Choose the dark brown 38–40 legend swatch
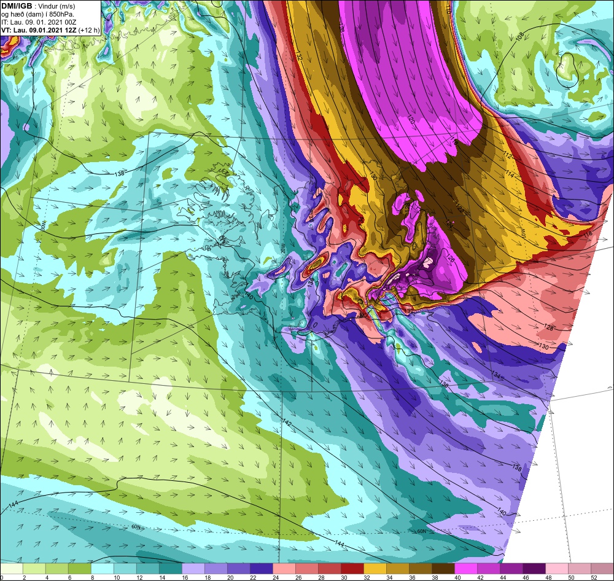This screenshot has width=614, height=581. [x=443, y=568]
